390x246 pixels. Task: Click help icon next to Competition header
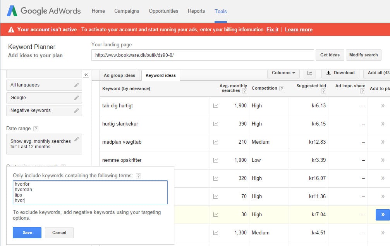pyautogui.click(x=282, y=88)
